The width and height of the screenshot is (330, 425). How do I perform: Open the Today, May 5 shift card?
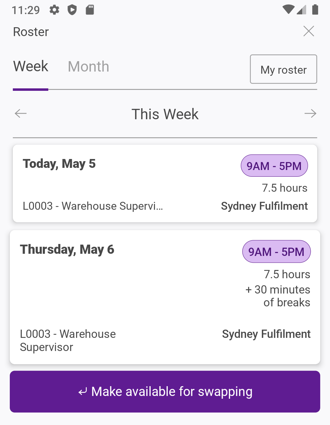(x=122, y=183)
